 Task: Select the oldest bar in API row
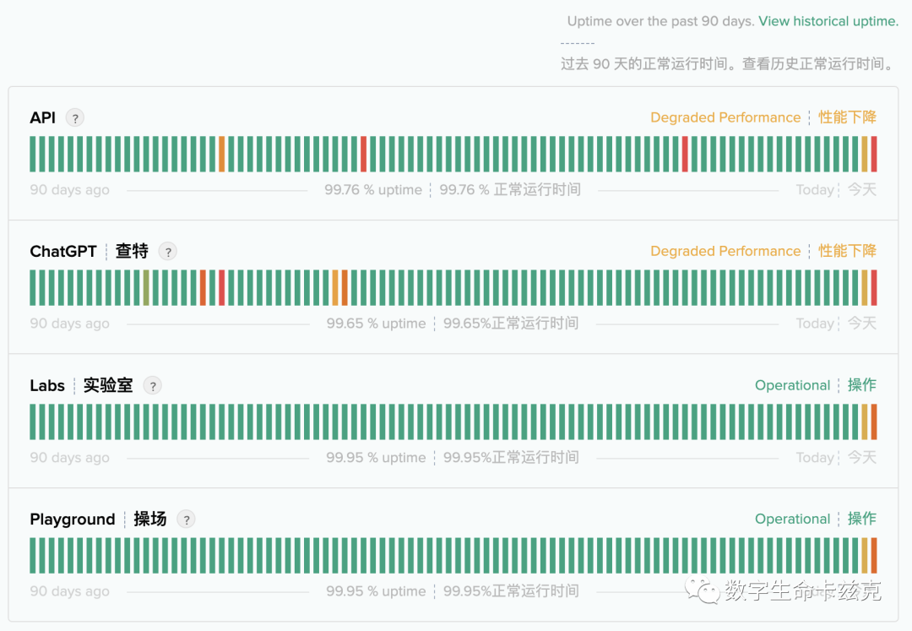click(x=33, y=154)
